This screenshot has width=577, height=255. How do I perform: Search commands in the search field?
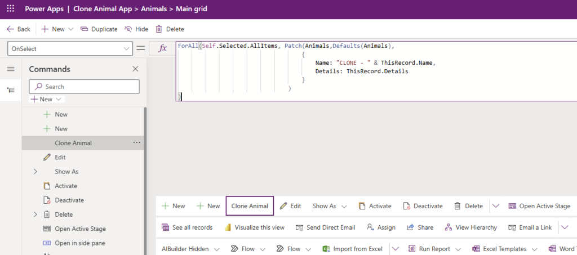tap(85, 87)
